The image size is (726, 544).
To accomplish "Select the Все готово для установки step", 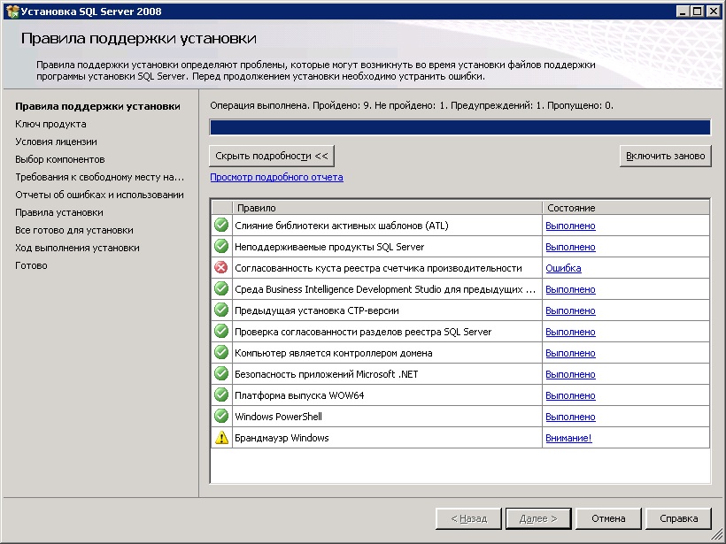I will click(x=74, y=230).
